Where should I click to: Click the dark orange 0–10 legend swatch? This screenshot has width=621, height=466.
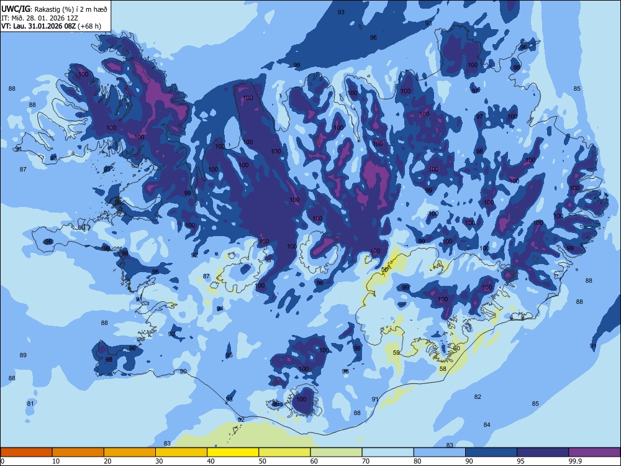(26, 452)
